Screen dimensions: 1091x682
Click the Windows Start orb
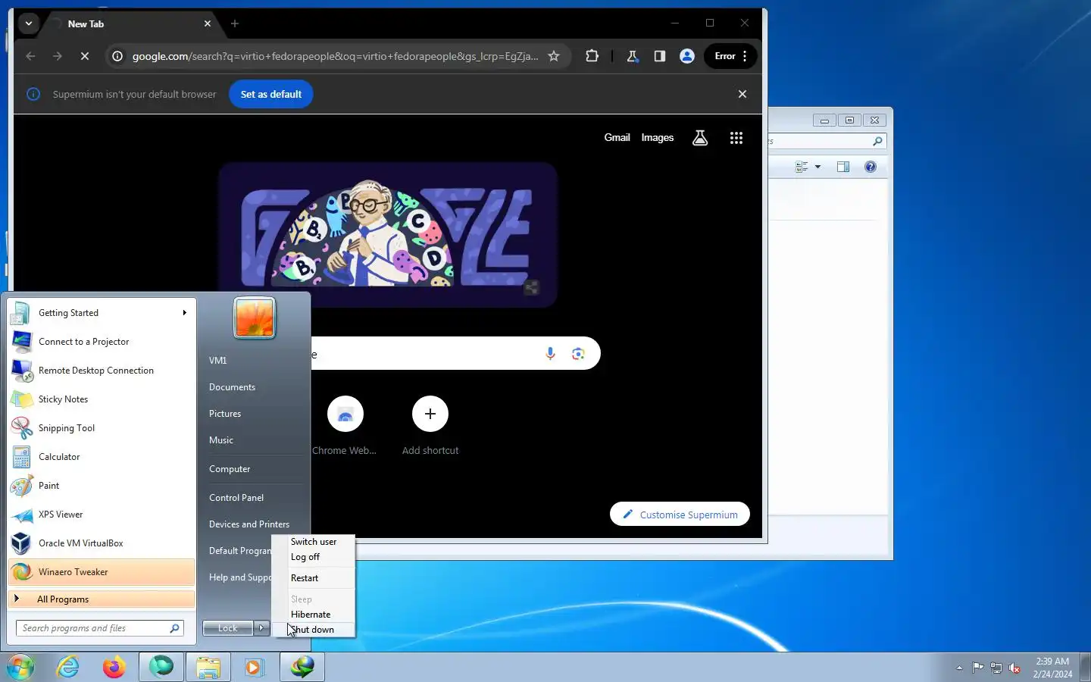click(20, 668)
